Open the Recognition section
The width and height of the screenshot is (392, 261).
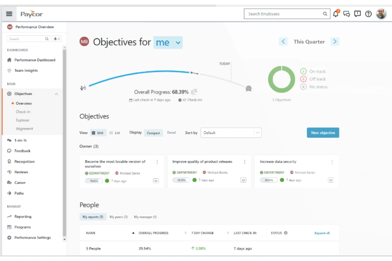click(24, 161)
